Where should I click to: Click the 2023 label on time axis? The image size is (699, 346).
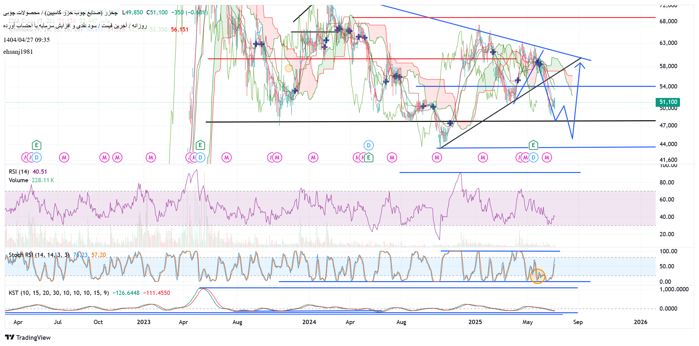pos(144,322)
